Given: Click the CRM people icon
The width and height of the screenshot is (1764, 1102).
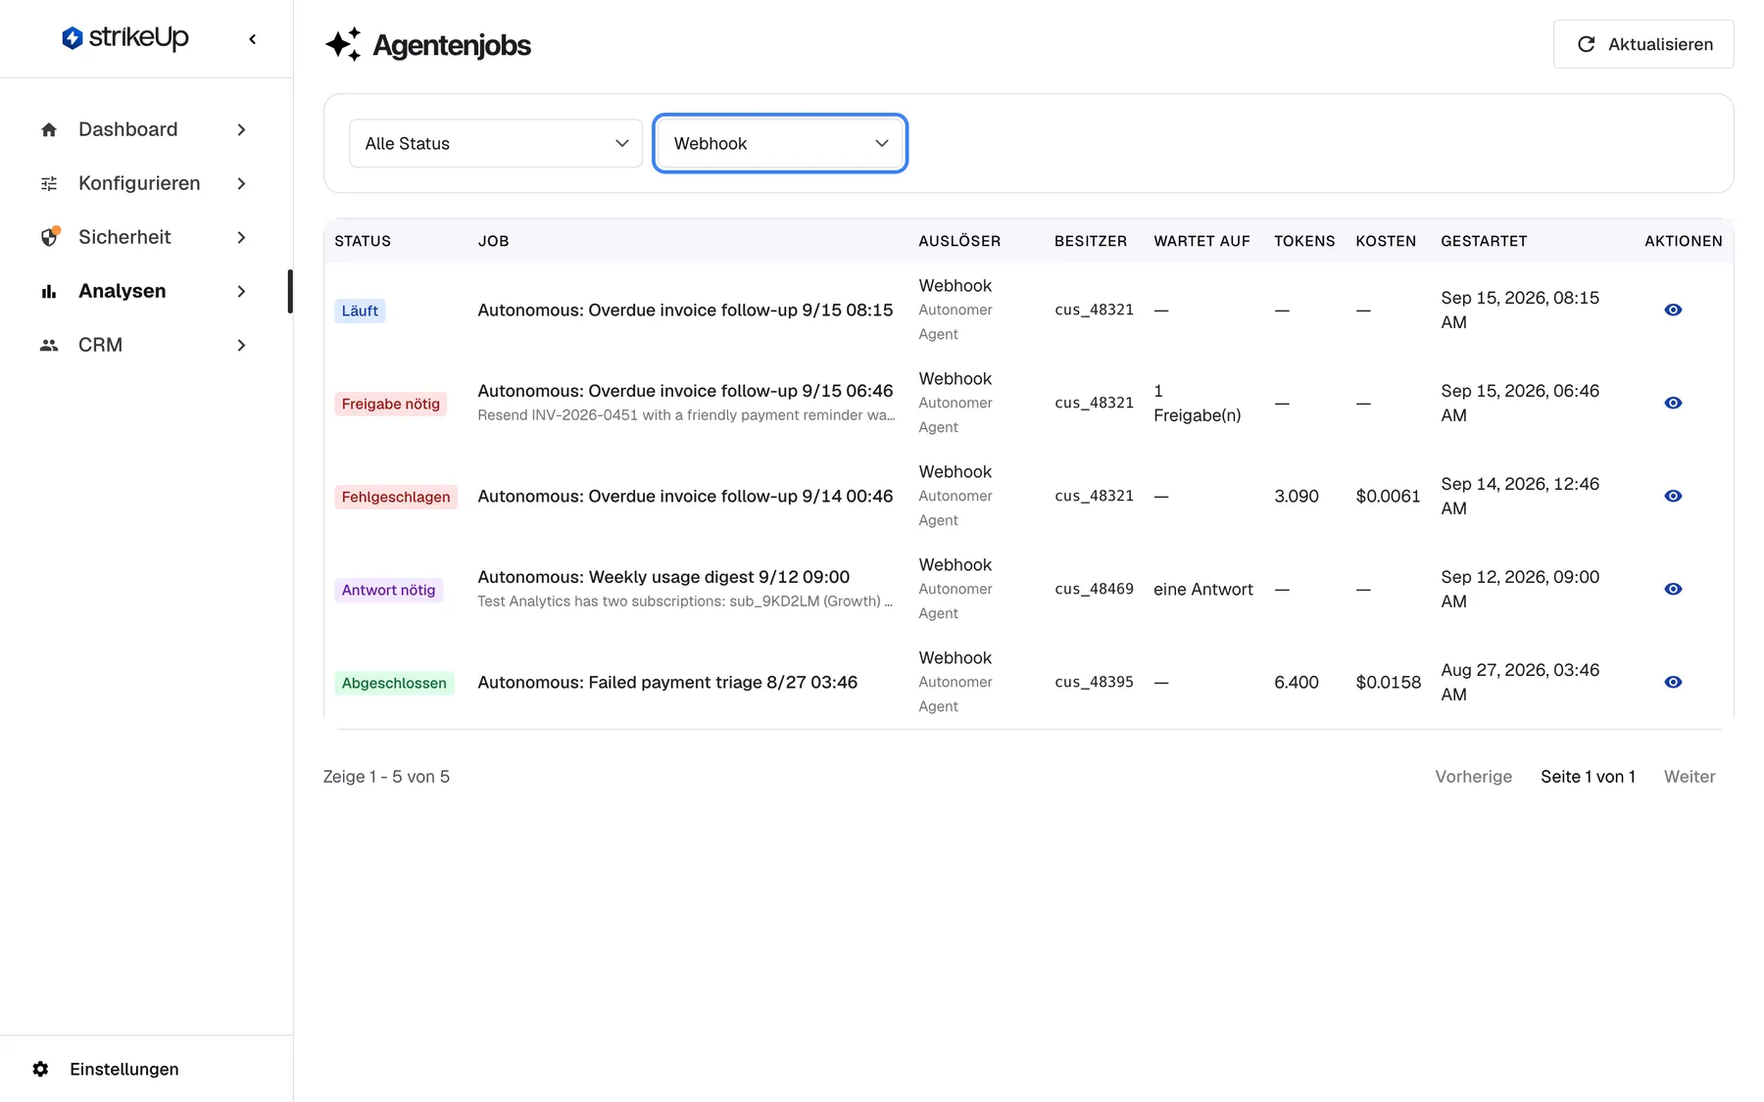Looking at the screenshot, I should (x=49, y=345).
